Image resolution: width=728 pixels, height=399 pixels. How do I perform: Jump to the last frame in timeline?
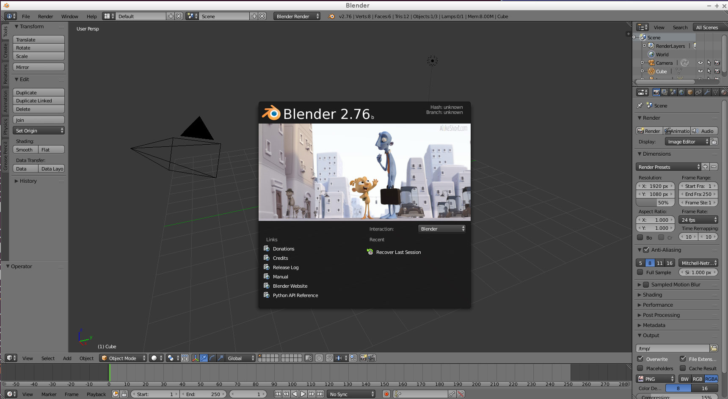click(x=320, y=394)
